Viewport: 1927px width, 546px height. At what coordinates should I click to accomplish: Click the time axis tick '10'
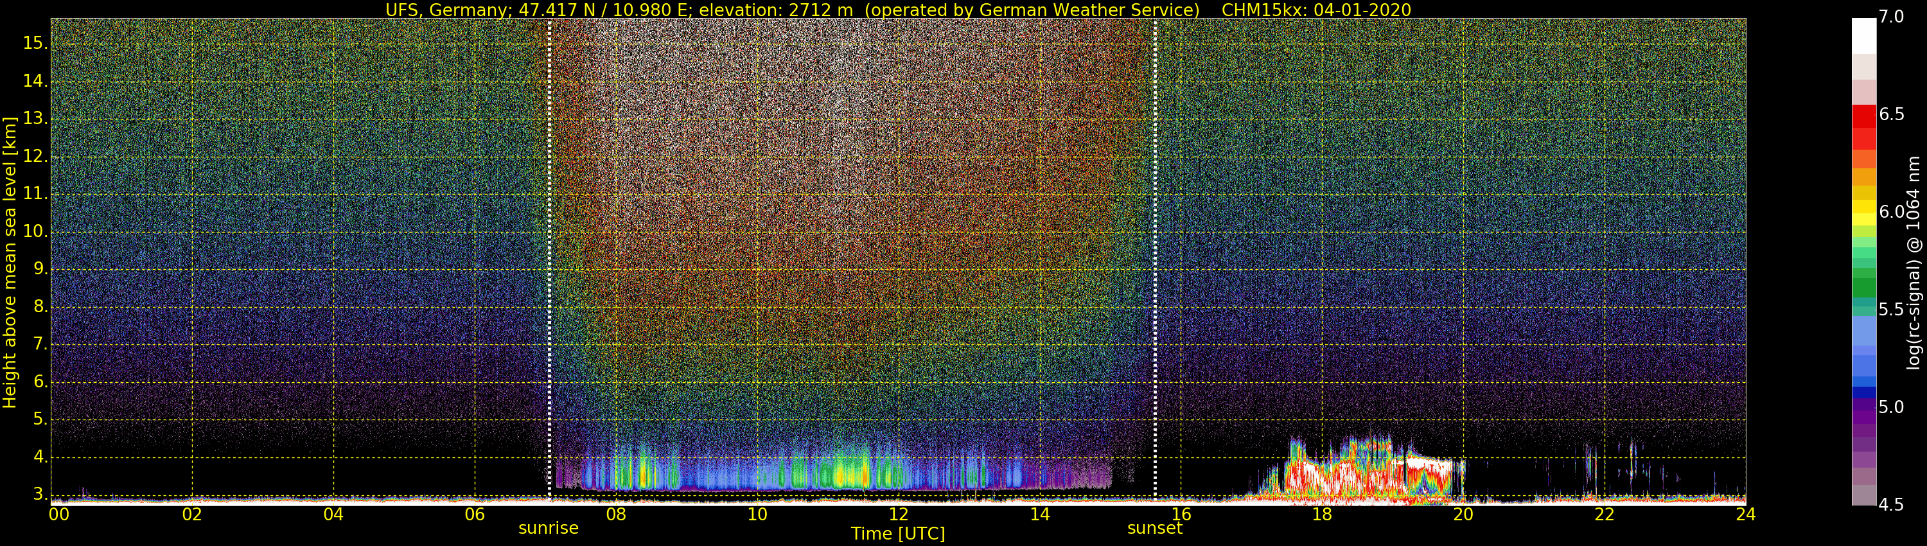(758, 515)
